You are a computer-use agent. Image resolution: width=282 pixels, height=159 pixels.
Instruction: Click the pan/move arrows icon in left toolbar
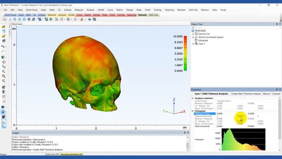click(4, 62)
